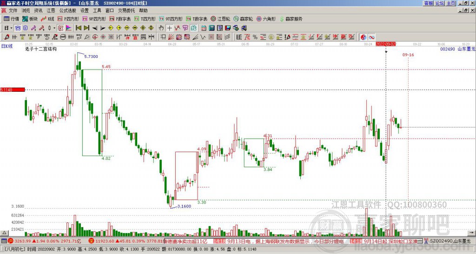Click the 2022-09-02 date marker
This screenshot has width=476, height=254.
click(x=385, y=44)
